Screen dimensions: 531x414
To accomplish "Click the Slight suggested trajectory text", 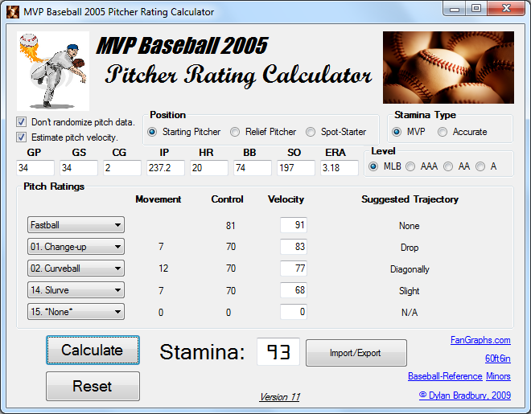I will [409, 291].
